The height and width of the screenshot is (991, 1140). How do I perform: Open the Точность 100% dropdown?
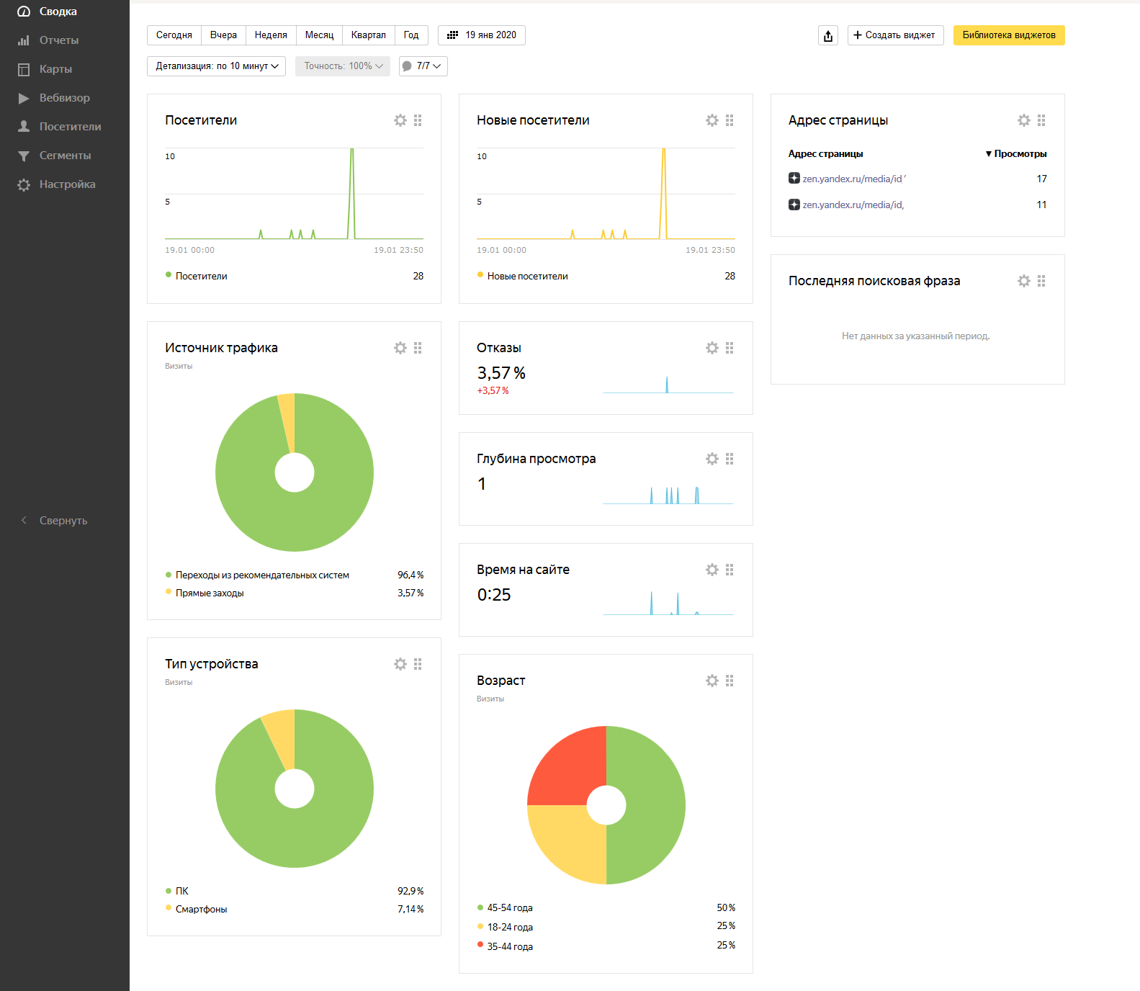pyautogui.click(x=343, y=66)
